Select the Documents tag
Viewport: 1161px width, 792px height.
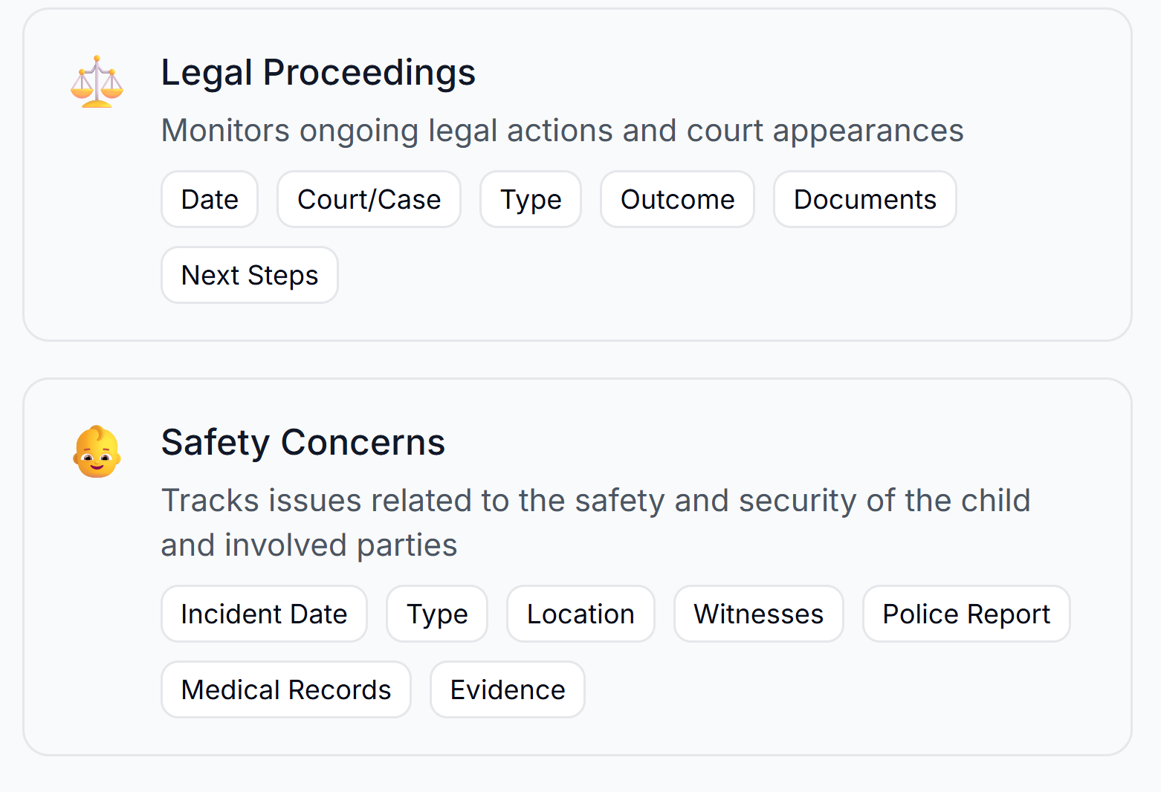point(865,199)
